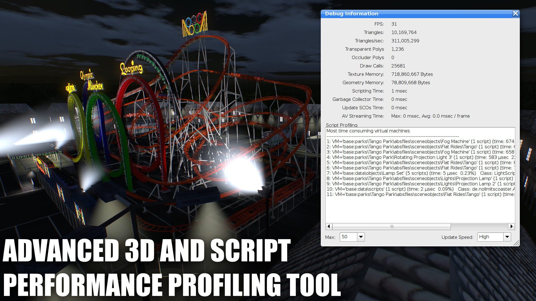Screen dimensions: 536x301
Task: Click the 'Script Profiling' section label
Action: tap(342, 125)
